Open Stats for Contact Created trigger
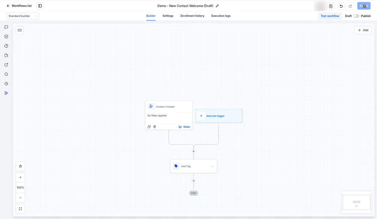Screen dimensions: 377x219 coord(184,127)
